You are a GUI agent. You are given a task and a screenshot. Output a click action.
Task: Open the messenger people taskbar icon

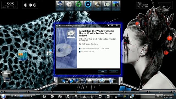pyautogui.click(x=76, y=97)
